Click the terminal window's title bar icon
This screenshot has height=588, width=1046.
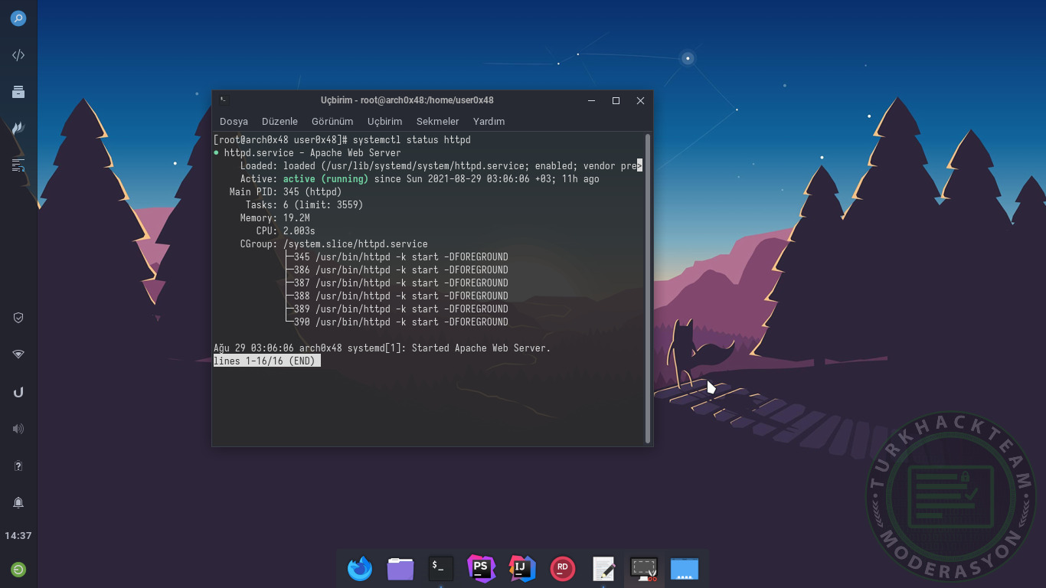[224, 100]
